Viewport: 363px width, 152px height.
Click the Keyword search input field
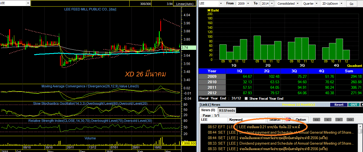(x=247, y=120)
